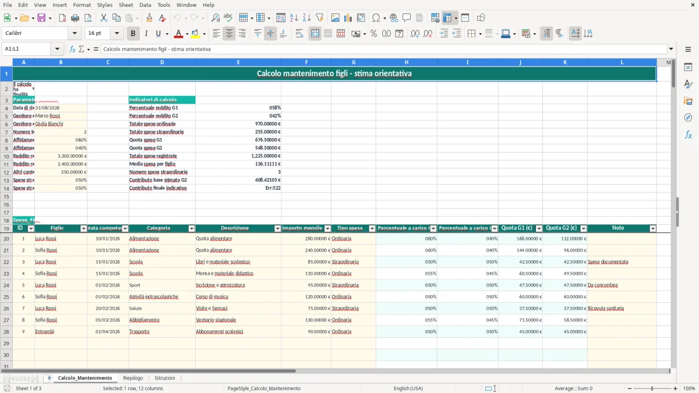Expand the Name Box dropdown
The image size is (699, 393).
tap(57, 49)
